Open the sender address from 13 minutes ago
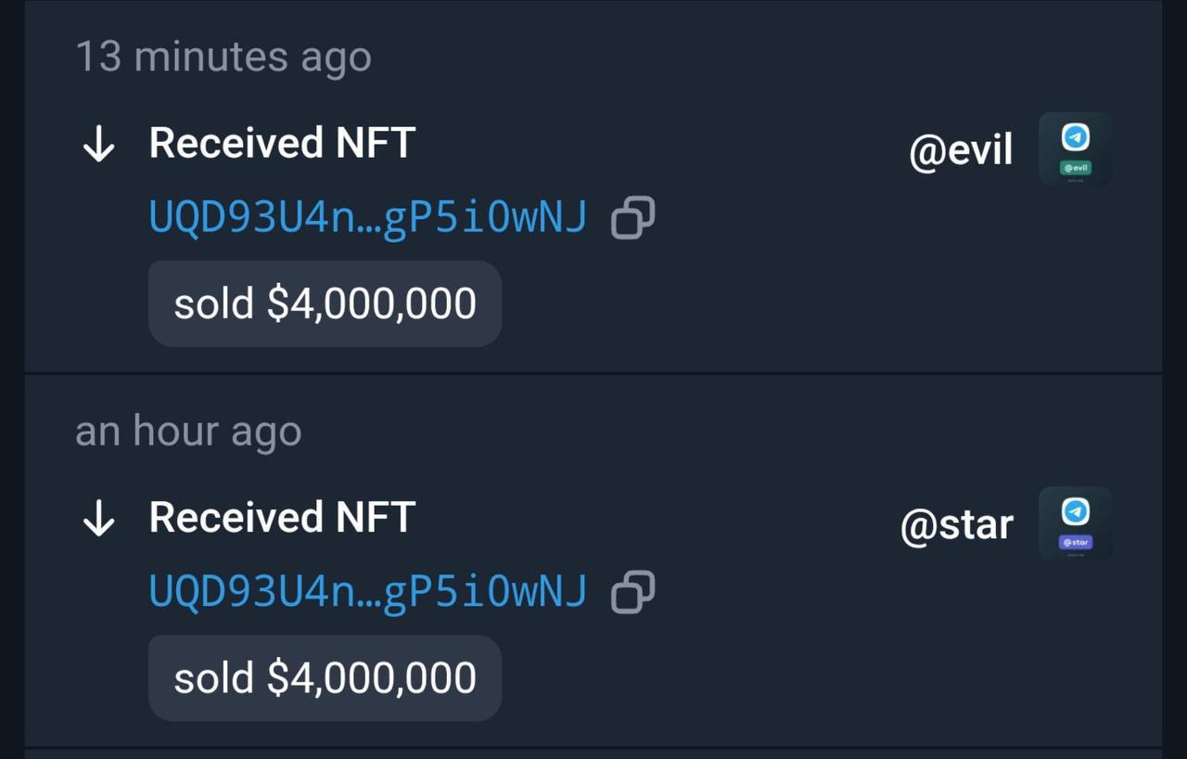Image resolution: width=1187 pixels, height=759 pixels. 368,217
